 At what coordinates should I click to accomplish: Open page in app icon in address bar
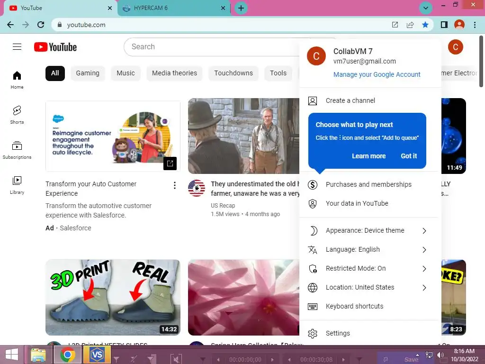[395, 25]
